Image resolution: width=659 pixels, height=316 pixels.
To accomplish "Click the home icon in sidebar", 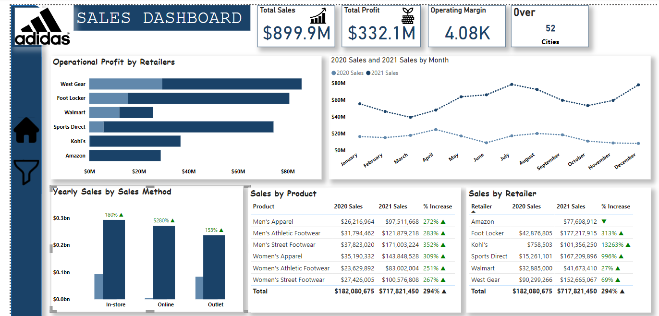I will point(26,130).
